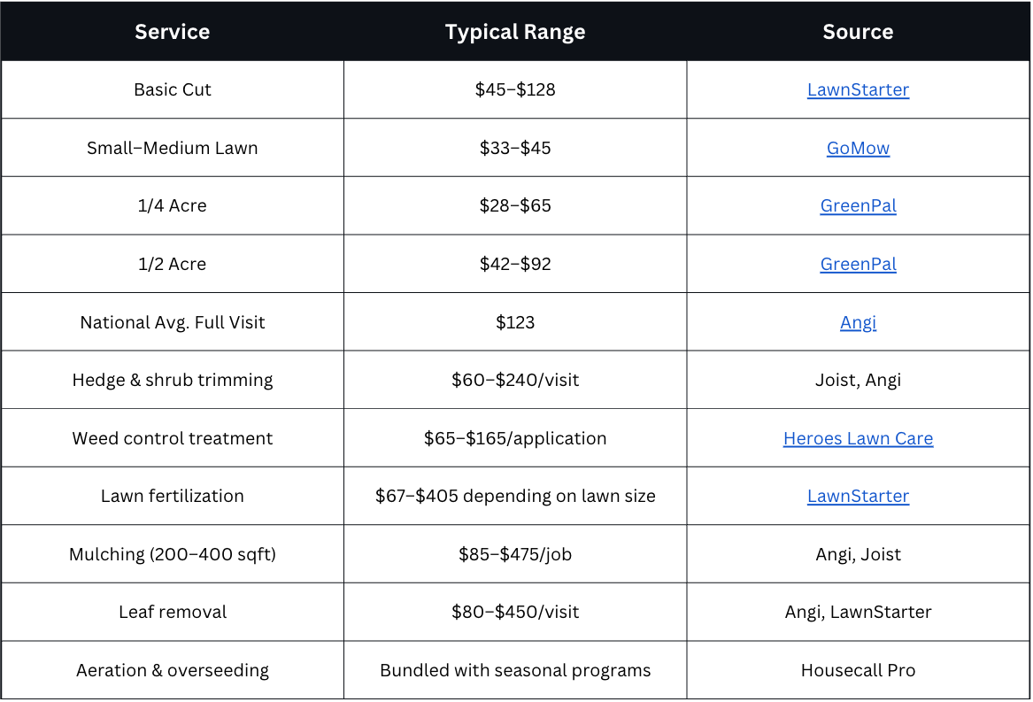
Task: Open the GreenPal link in 1/2 Acre row
Action: pyautogui.click(x=858, y=264)
